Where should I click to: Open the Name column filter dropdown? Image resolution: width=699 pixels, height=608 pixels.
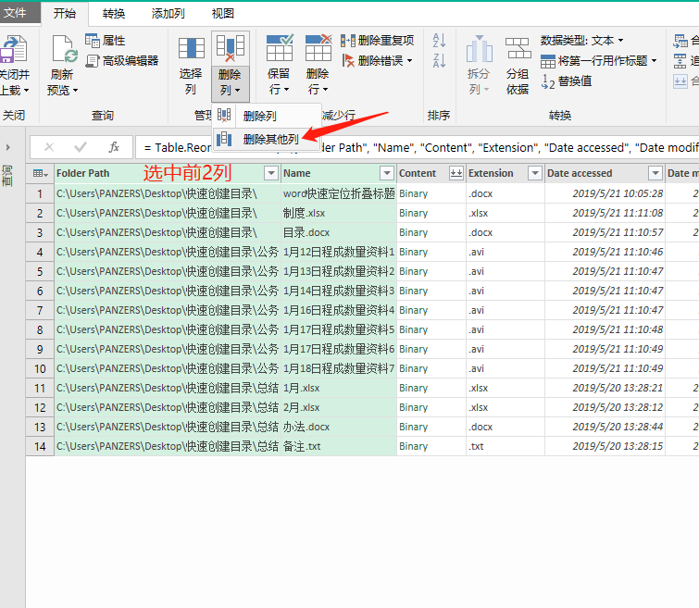(x=387, y=173)
